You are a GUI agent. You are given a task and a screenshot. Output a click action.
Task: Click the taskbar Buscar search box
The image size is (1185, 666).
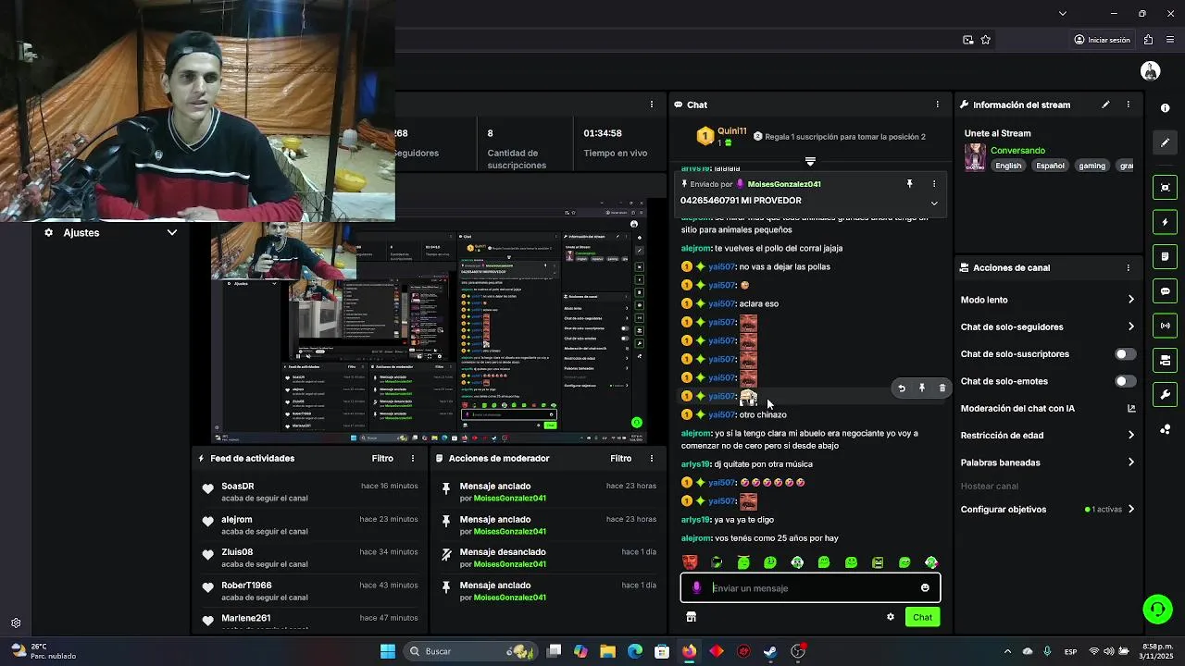click(x=472, y=651)
